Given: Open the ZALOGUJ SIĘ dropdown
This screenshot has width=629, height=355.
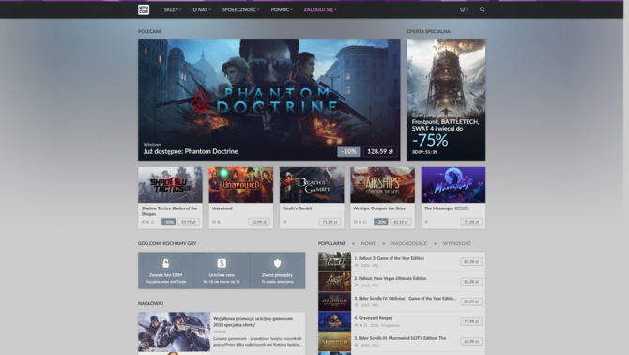Looking at the screenshot, I should coord(320,9).
